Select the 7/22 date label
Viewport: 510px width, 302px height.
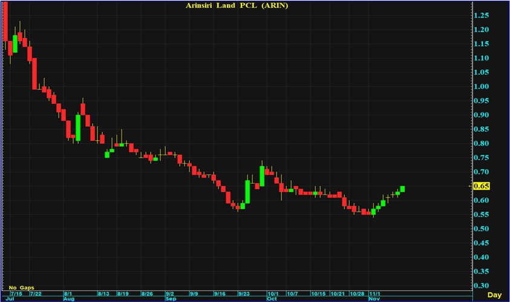(36, 294)
